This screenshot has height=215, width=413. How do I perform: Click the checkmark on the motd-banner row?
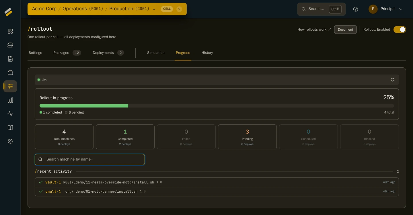point(41,191)
